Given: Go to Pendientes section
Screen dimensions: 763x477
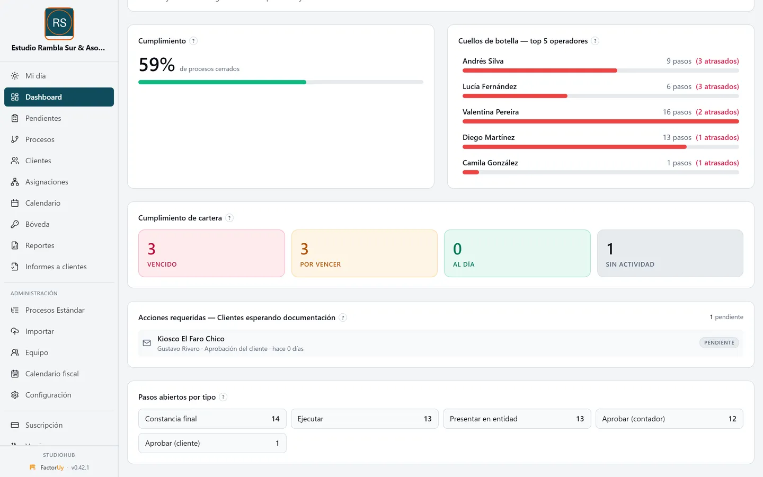Looking at the screenshot, I should point(59,118).
